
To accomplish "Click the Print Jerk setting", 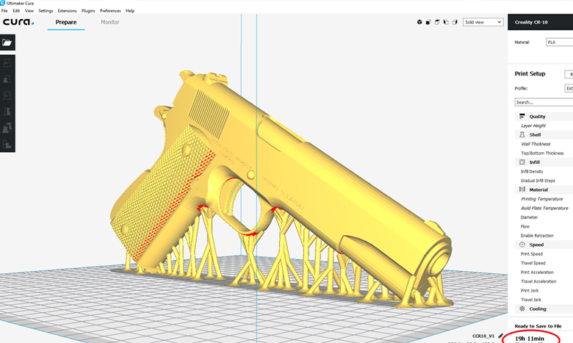I will pos(530,290).
